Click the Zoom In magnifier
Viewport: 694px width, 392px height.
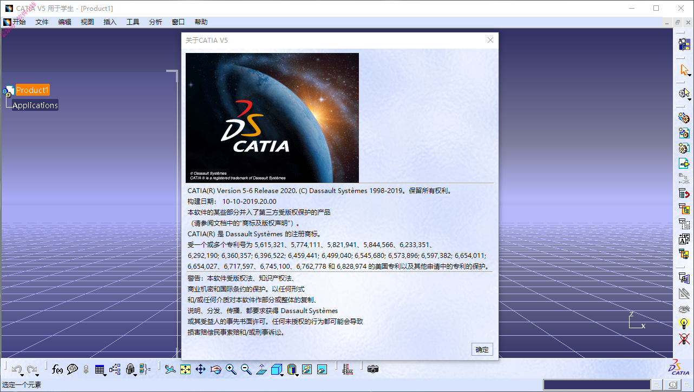pyautogui.click(x=231, y=369)
